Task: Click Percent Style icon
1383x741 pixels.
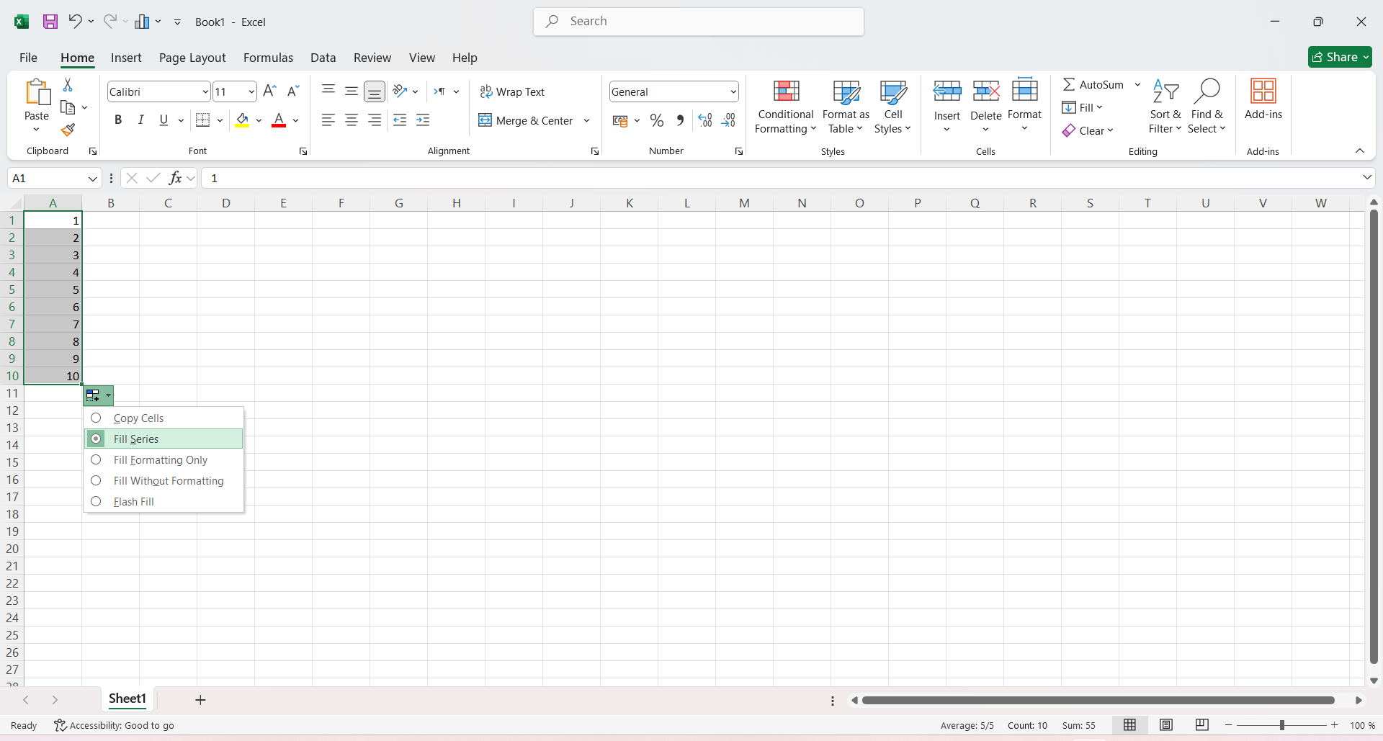Action: [657, 120]
